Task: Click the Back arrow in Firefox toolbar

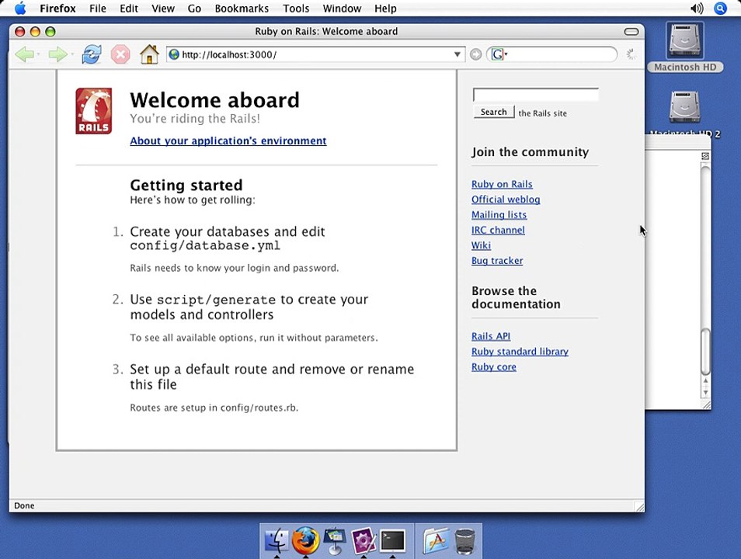Action: click(24, 55)
